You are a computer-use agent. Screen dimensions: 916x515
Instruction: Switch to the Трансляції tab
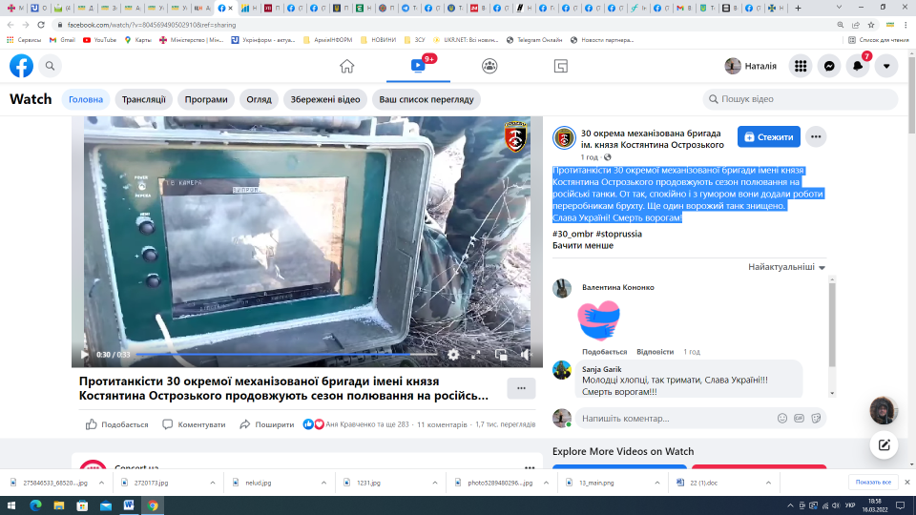tap(144, 99)
